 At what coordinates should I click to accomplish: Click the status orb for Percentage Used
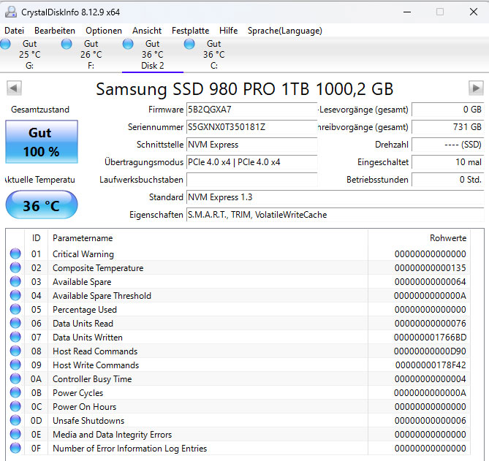coord(15,309)
